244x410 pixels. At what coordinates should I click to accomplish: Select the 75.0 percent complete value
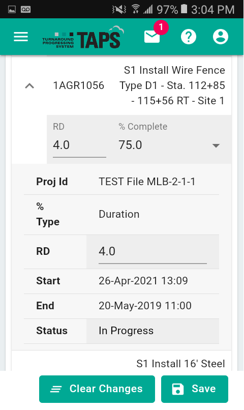pyautogui.click(x=130, y=145)
